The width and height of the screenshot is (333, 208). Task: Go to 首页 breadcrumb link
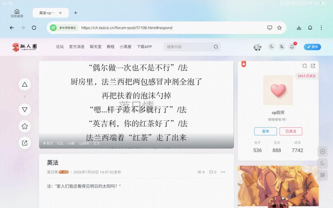(49, 143)
